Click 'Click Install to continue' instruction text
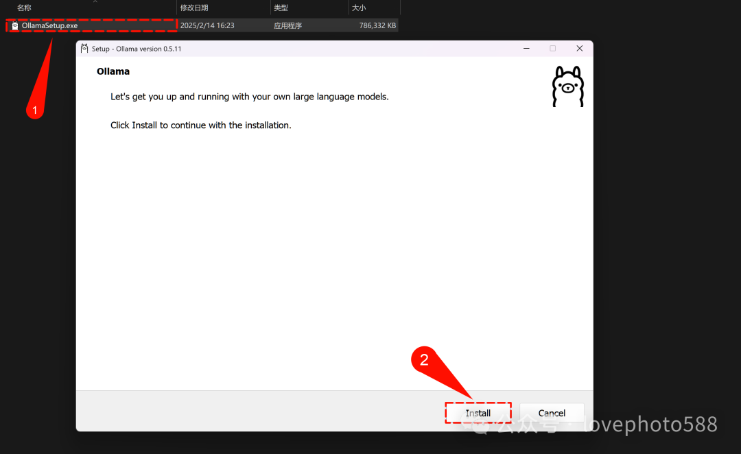This screenshot has width=741, height=454. [x=201, y=126]
